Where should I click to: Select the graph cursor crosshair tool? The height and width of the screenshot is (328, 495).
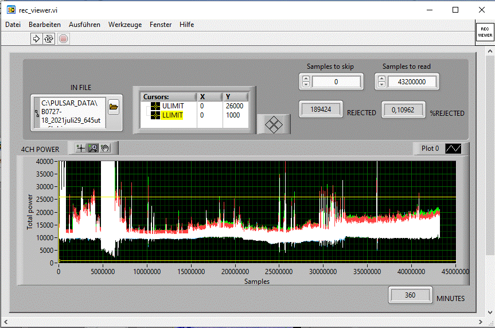click(81, 148)
